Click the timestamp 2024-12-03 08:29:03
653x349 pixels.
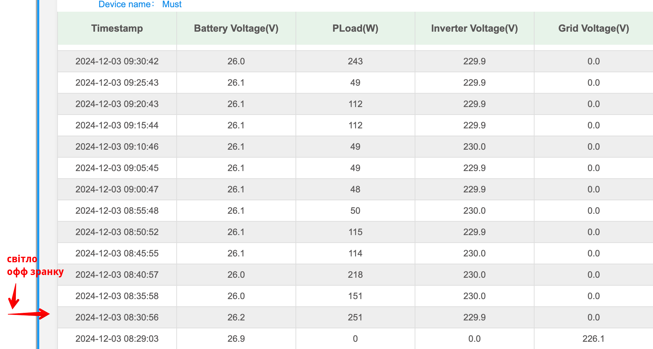(x=117, y=339)
